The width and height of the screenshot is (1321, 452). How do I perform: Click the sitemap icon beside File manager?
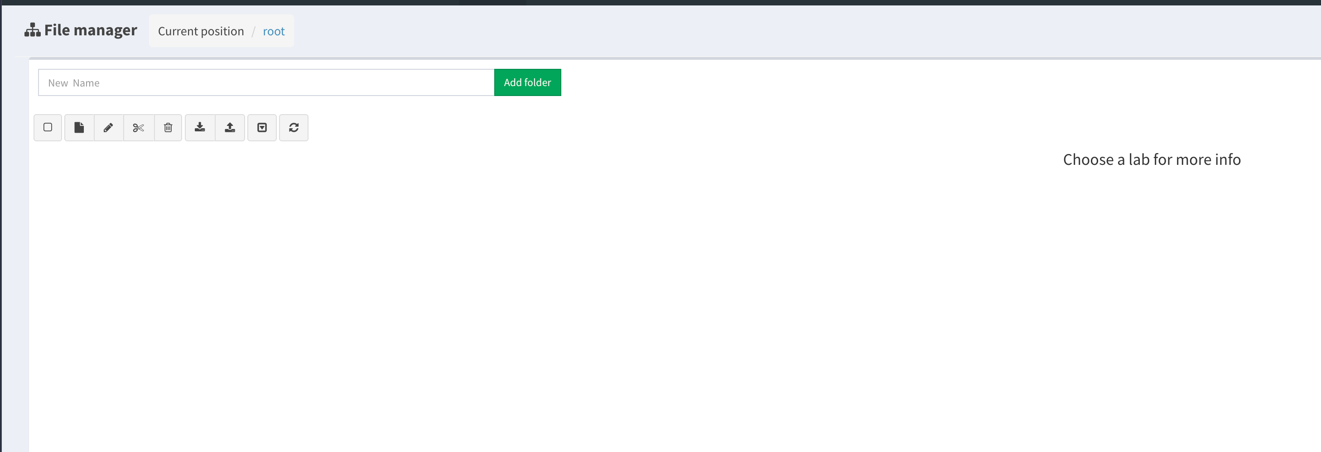(32, 30)
